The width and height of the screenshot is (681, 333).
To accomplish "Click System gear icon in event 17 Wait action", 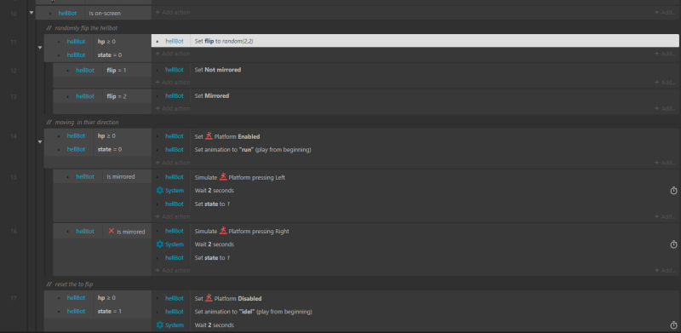I will (x=160, y=324).
